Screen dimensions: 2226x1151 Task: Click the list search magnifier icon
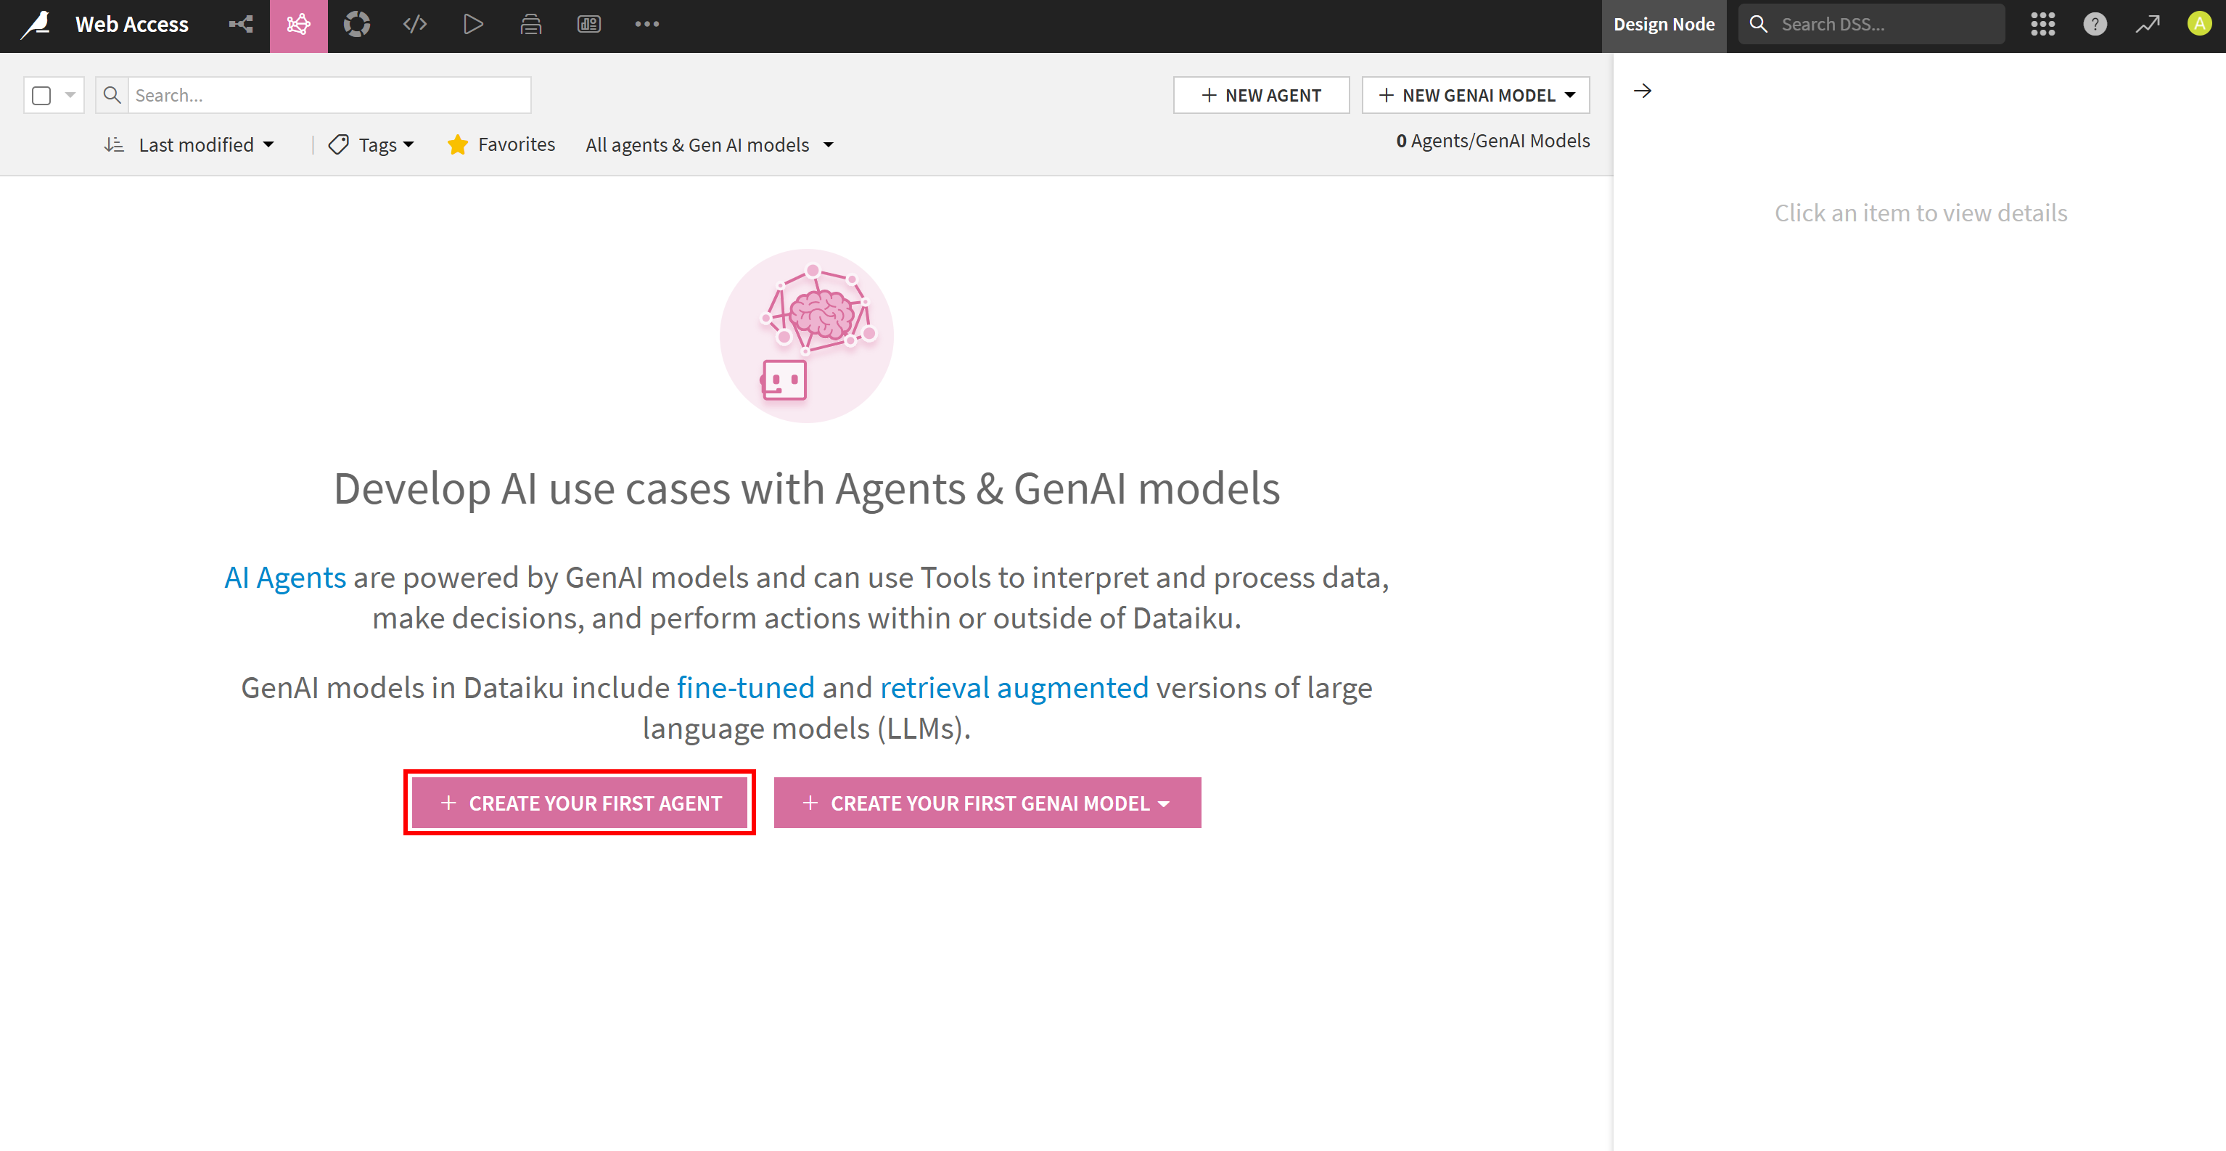[112, 95]
